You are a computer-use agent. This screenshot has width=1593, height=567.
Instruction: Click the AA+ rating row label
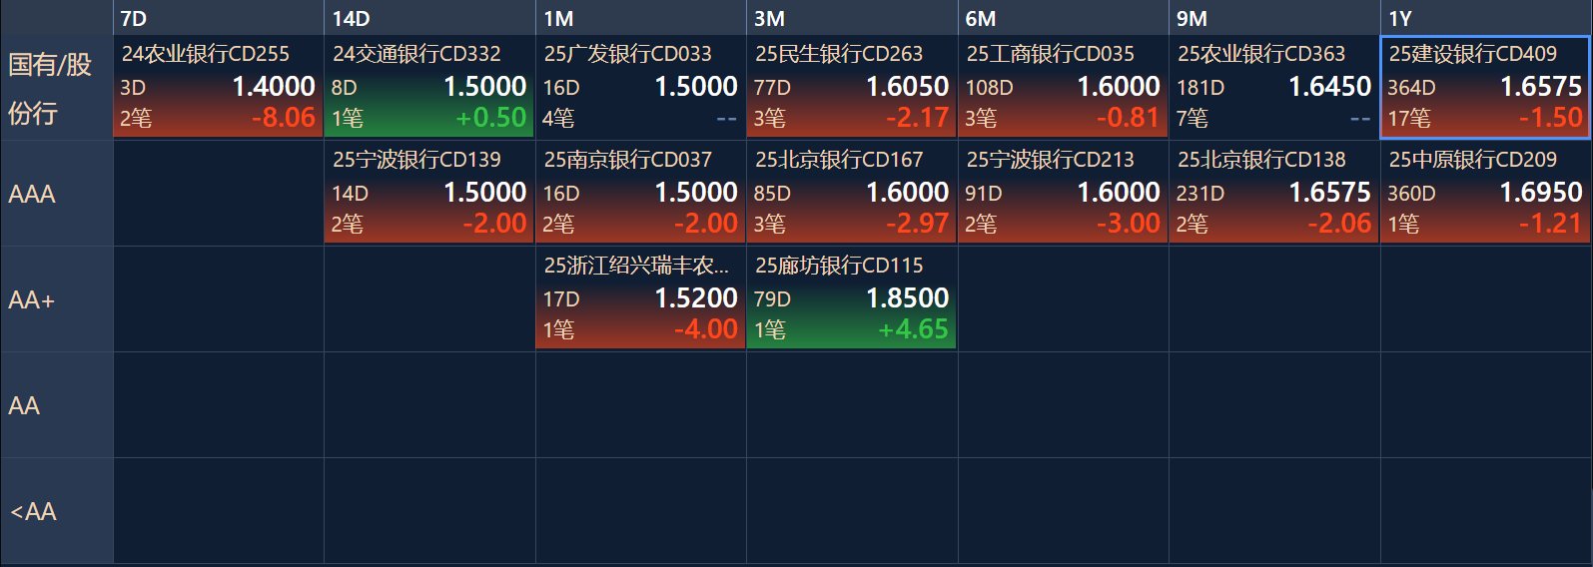point(56,299)
